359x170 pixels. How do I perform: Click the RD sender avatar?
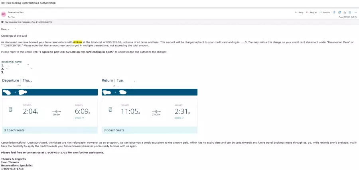pyautogui.click(x=4, y=14)
